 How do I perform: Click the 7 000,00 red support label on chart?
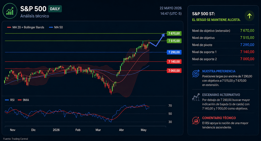tap(174, 71)
